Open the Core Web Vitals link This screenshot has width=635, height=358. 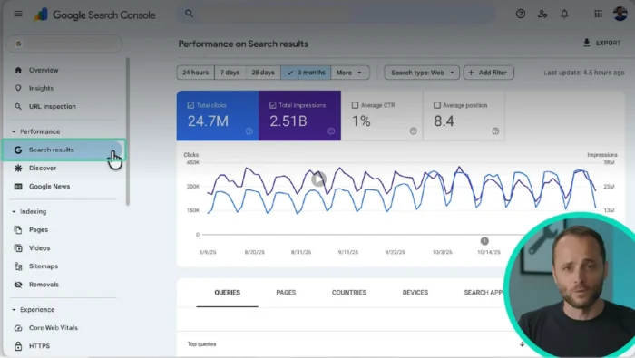tap(53, 328)
